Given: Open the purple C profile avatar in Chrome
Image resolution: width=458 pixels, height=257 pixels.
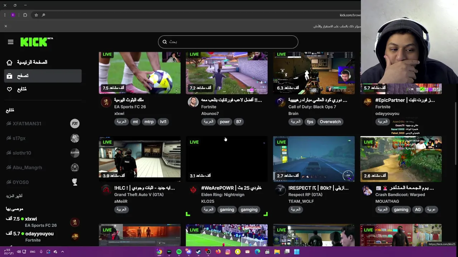Looking at the screenshot, I should tap(13, 15).
